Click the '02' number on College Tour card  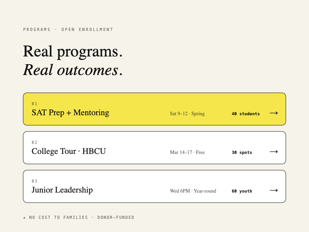click(x=34, y=142)
